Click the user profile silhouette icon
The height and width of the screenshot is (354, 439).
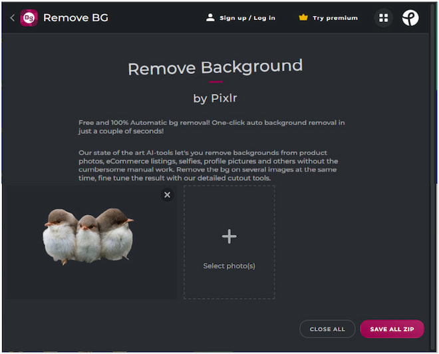tap(210, 18)
